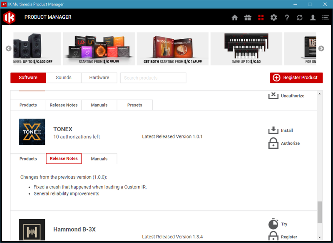Click the Hammond B-3X product title
The height and width of the screenshot is (243, 333).
[x=75, y=229]
